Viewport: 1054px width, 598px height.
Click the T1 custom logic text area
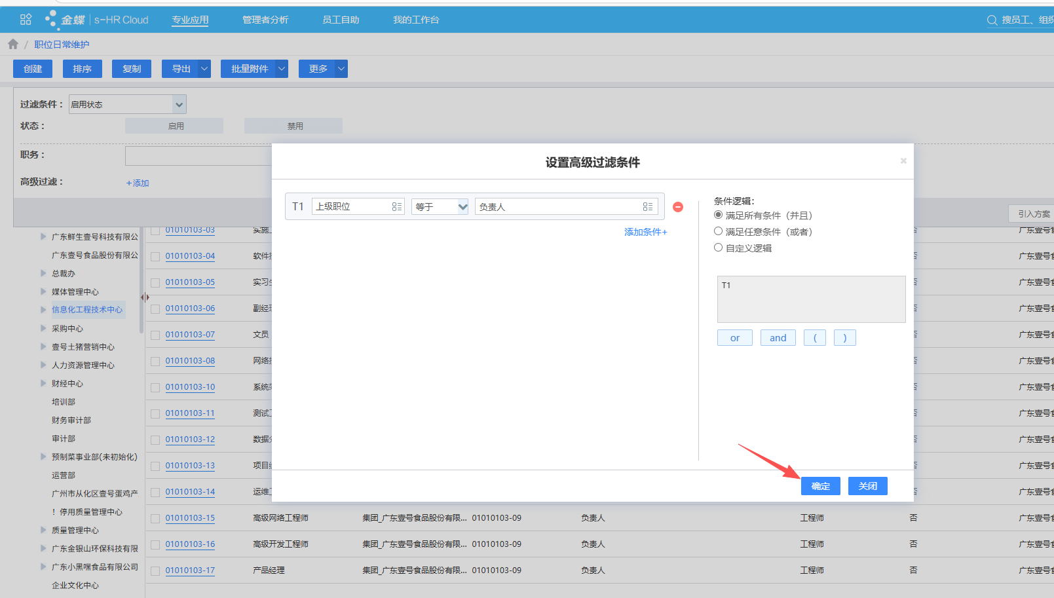(811, 299)
